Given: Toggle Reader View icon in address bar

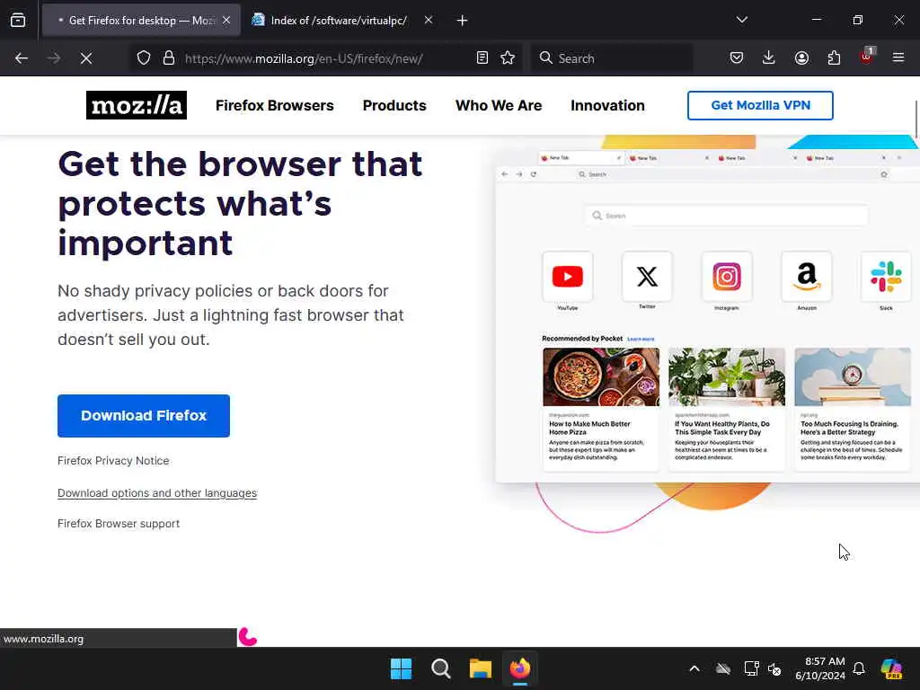Looking at the screenshot, I should (482, 58).
